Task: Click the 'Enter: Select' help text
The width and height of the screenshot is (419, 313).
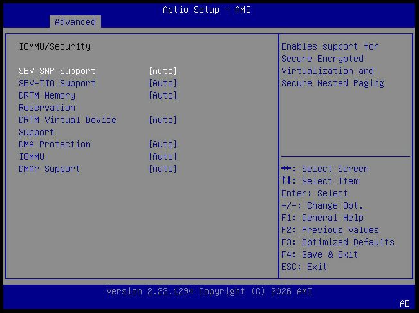Action: click(x=314, y=193)
